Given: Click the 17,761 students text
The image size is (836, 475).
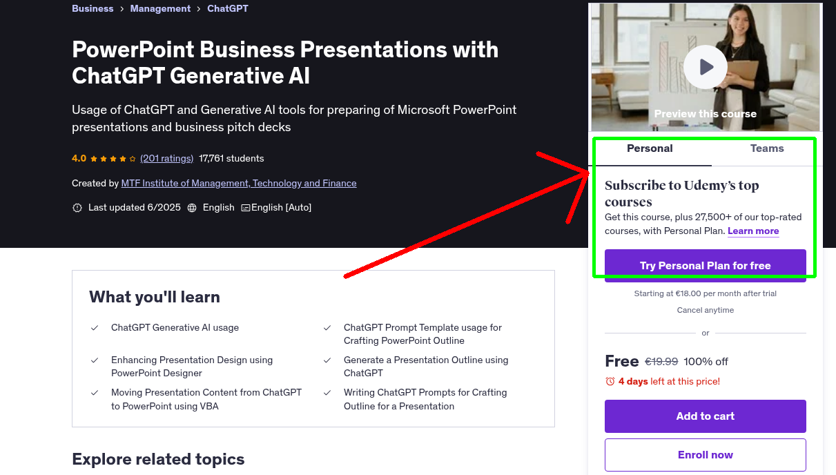Looking at the screenshot, I should pos(231,158).
